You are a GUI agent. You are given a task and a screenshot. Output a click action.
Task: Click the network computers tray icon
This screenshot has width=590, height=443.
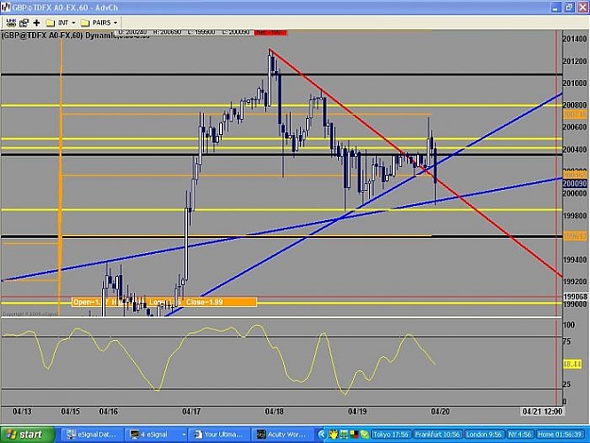[x=344, y=434]
